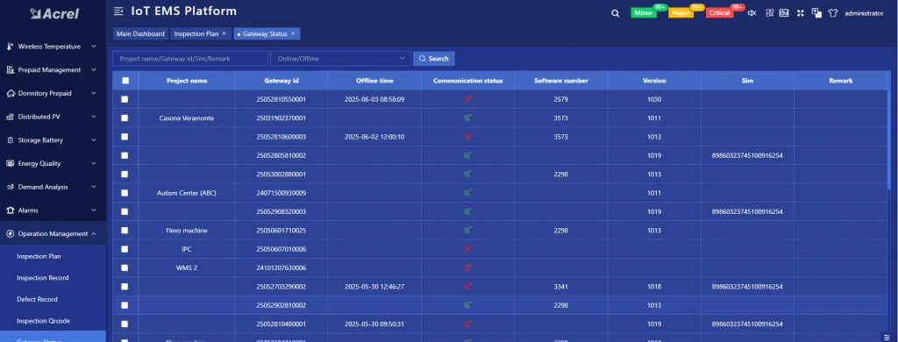Click the table vertical scrollbar
The width and height of the screenshot is (898, 342).
pyautogui.click(x=889, y=140)
